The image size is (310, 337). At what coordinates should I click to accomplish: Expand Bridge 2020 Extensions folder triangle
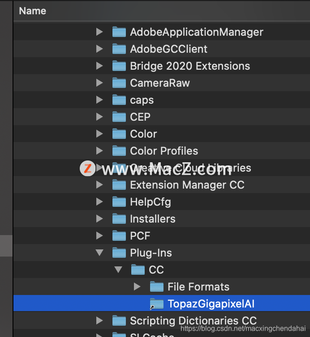tap(99, 66)
